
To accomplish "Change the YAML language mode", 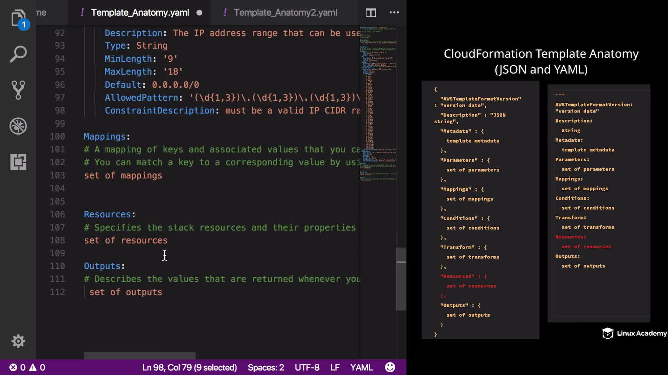I will point(361,367).
